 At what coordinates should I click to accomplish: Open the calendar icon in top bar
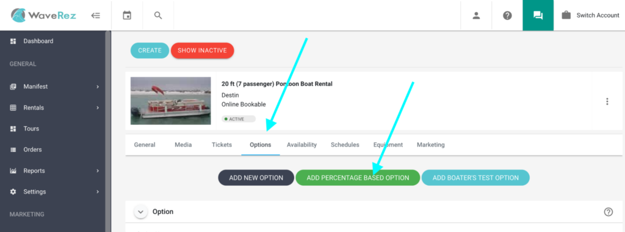pyautogui.click(x=127, y=15)
